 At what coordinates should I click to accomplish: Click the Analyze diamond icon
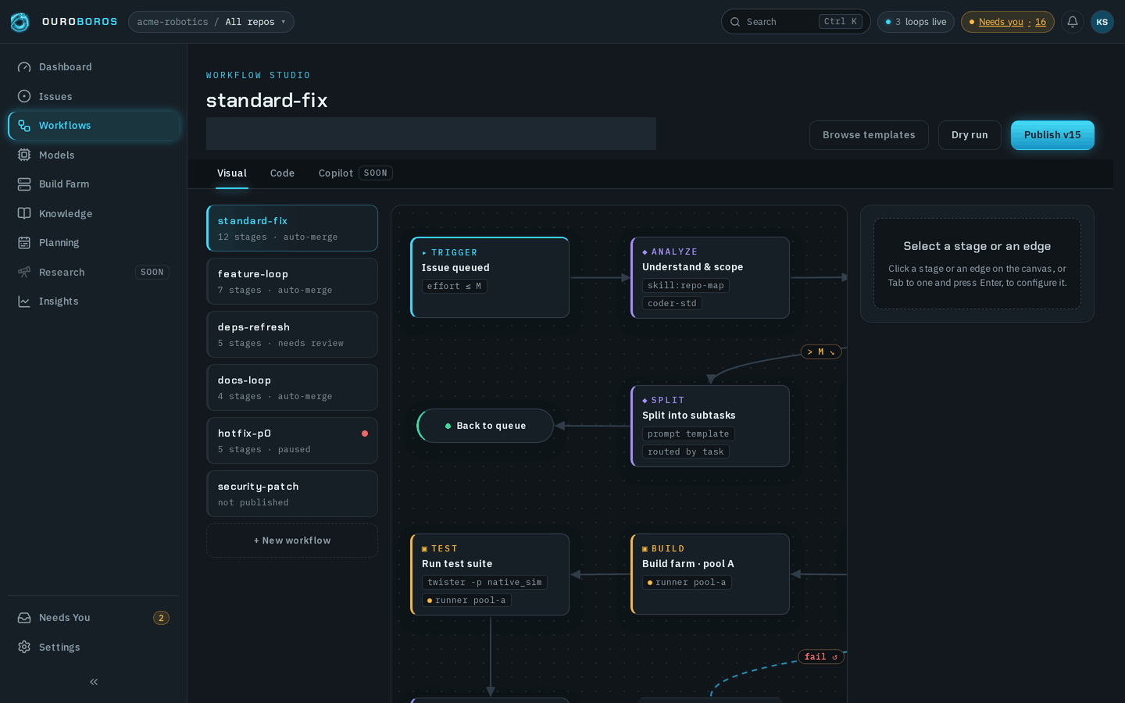point(645,252)
